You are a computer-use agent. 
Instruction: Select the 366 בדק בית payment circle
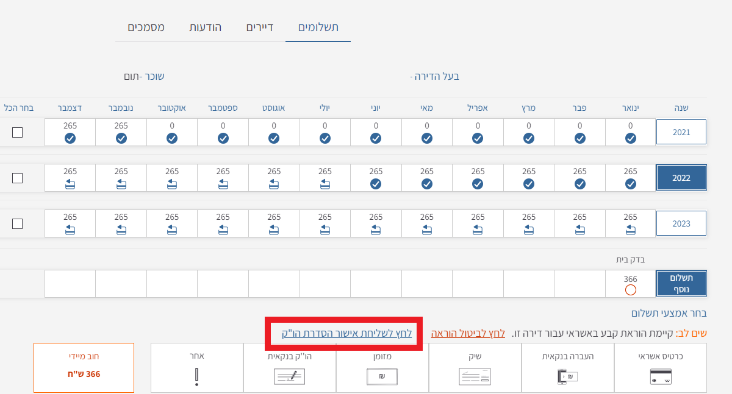630,290
